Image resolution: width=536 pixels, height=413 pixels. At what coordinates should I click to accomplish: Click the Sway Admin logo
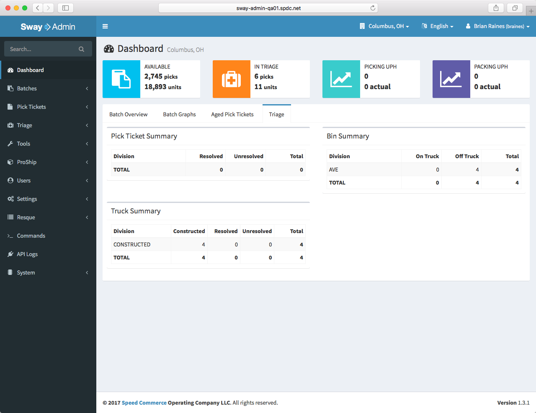[x=48, y=27]
